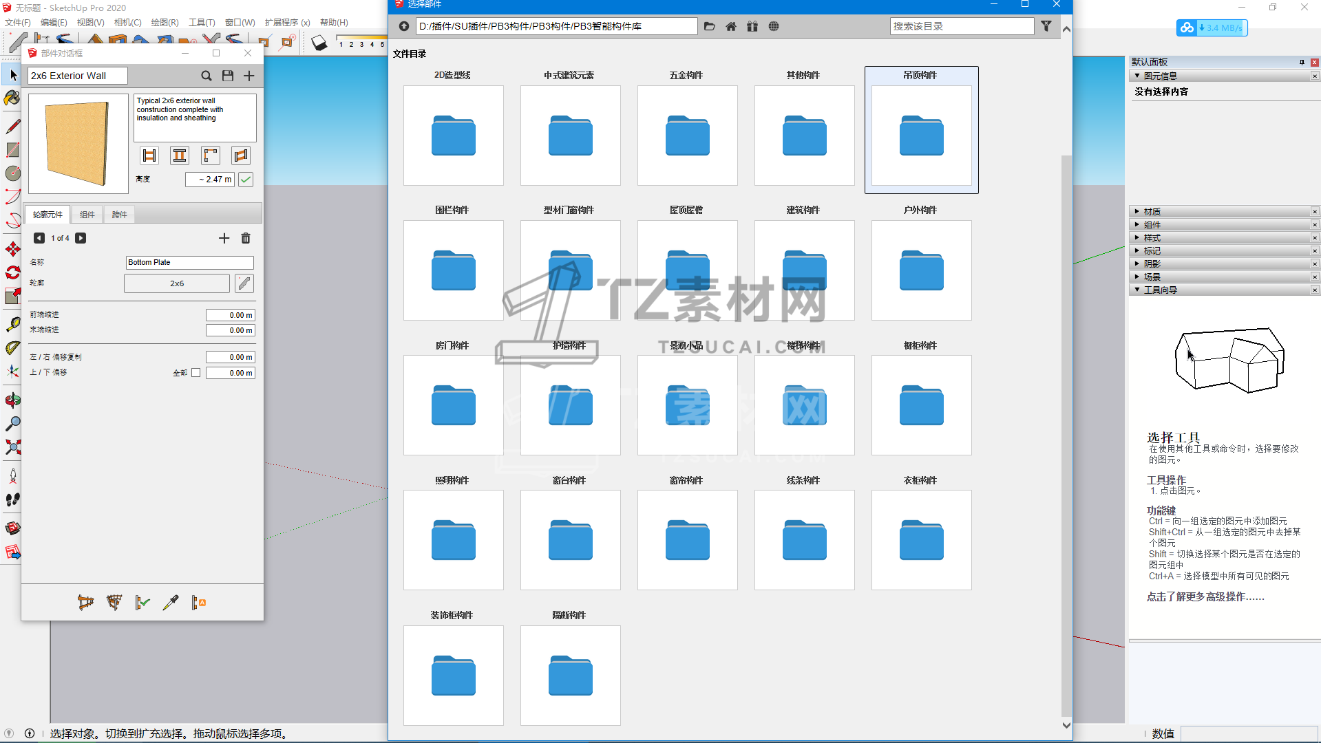Add a new profile member
Viewport: 1321px width, 743px height.
click(x=224, y=238)
